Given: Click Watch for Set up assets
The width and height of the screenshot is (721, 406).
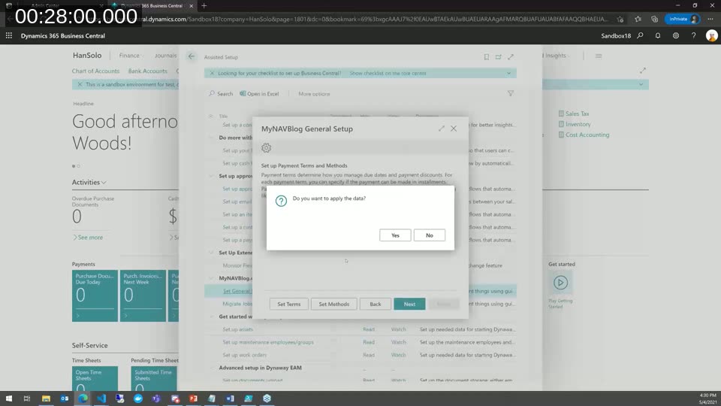Looking at the screenshot, I should pyautogui.click(x=398, y=329).
